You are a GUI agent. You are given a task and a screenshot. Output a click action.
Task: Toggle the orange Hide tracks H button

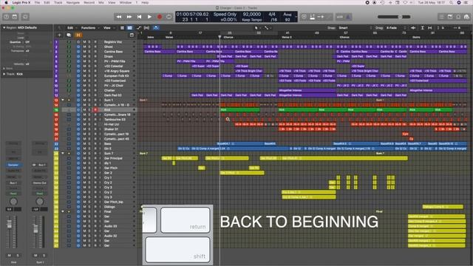pos(78,35)
